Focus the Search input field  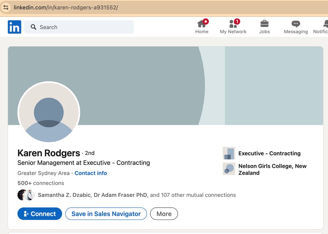pyautogui.click(x=79, y=27)
